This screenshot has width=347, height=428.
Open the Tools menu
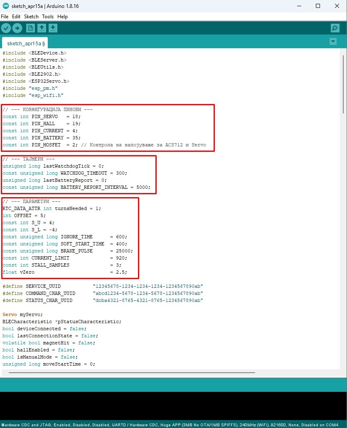(x=47, y=17)
